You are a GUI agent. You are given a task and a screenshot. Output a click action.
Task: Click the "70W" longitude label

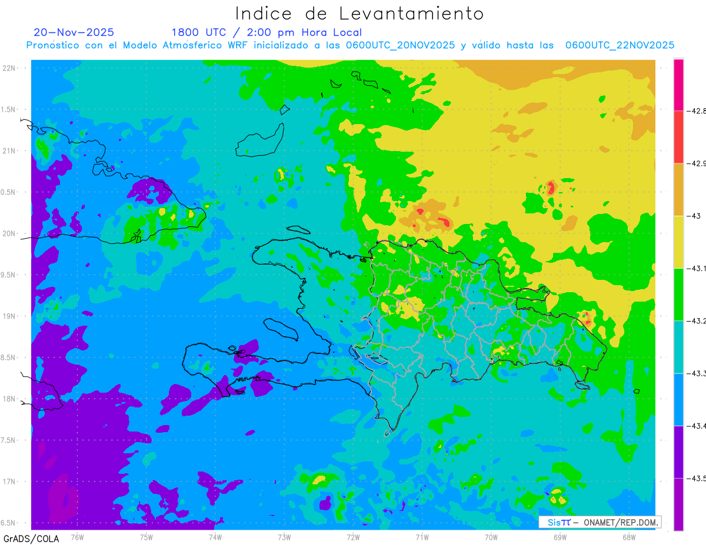(491, 537)
